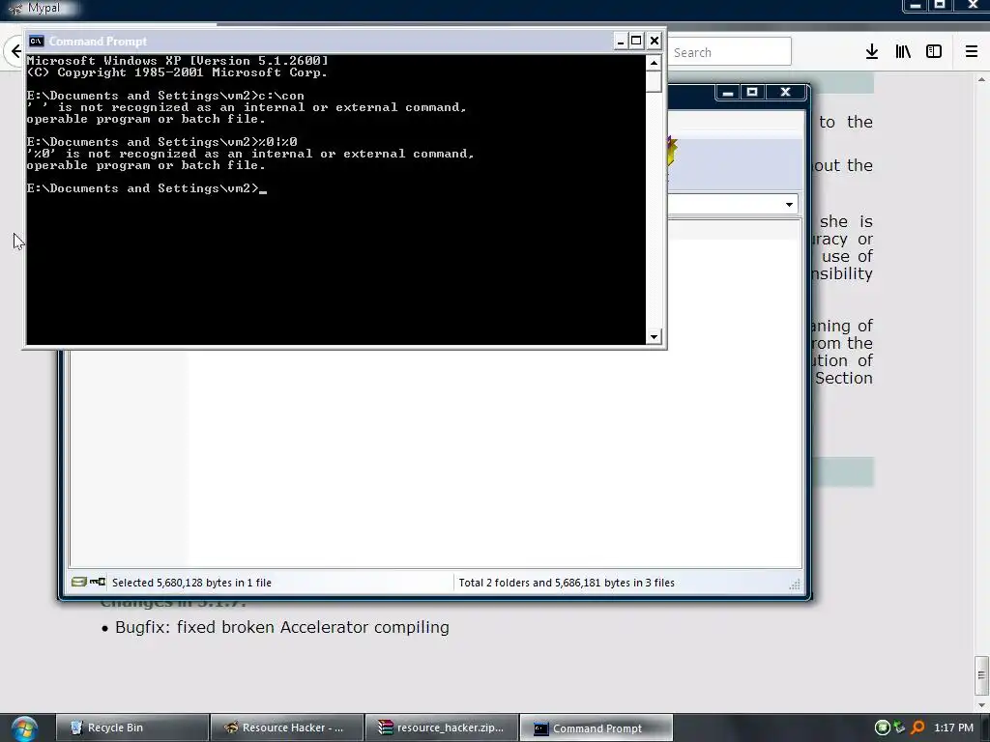Image resolution: width=990 pixels, height=742 pixels.
Task: Click Mypal page scrollbar down arrow
Action: (981, 704)
